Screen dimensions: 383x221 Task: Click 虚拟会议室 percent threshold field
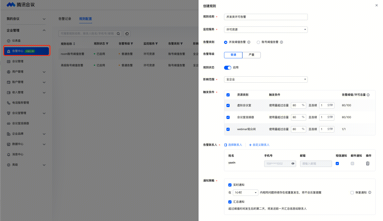(298, 105)
